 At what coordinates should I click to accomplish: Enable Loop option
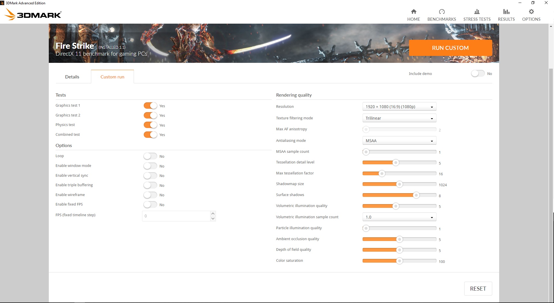[x=150, y=156]
